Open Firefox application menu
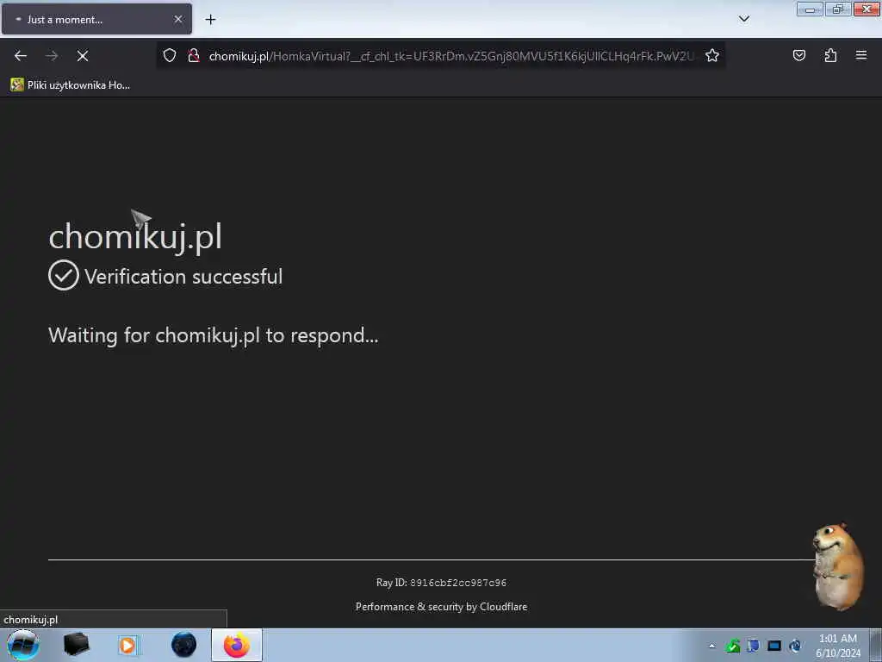The width and height of the screenshot is (882, 662). [x=861, y=55]
